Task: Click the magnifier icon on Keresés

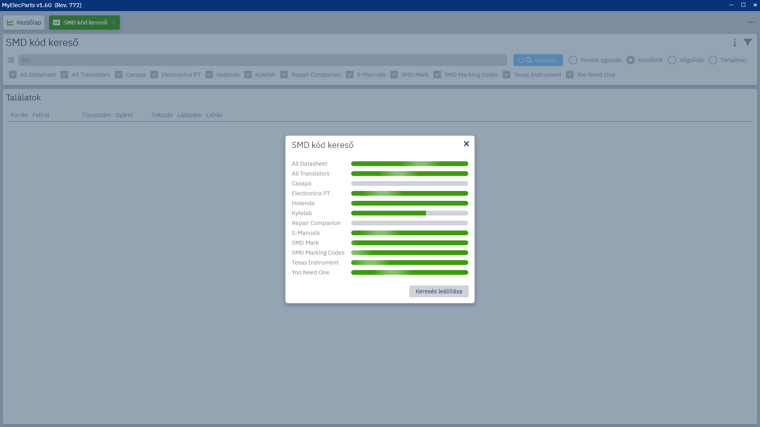Action: 529,60
